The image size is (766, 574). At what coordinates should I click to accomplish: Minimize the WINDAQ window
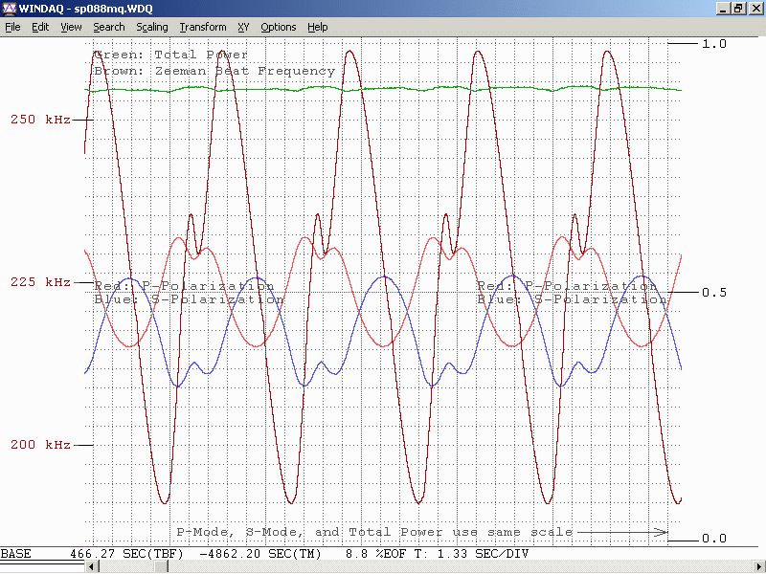(x=723, y=8)
